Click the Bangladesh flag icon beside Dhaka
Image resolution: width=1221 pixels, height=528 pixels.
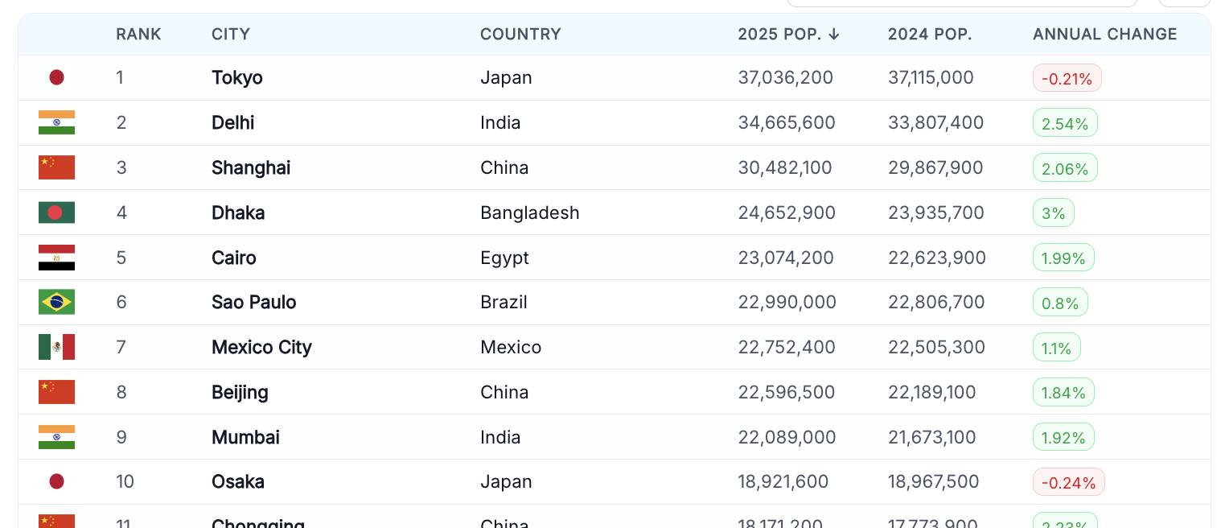[x=56, y=212]
